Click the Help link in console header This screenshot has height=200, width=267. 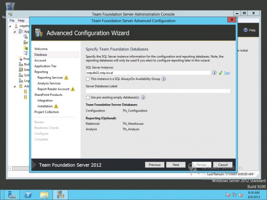pyautogui.click(x=252, y=30)
